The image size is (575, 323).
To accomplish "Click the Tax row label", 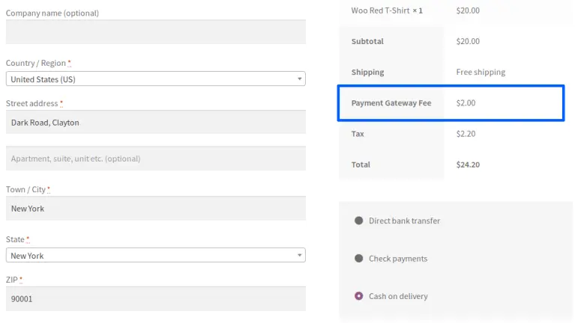I will [x=358, y=134].
